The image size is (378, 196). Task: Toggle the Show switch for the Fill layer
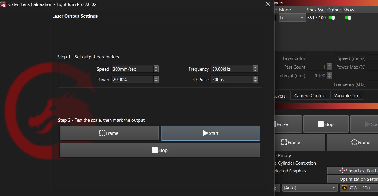tap(348, 18)
